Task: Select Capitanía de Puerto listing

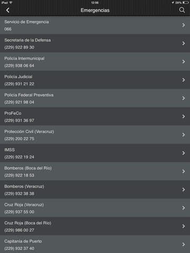Action: tap(95, 244)
